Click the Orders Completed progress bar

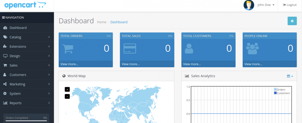(x=26, y=121)
